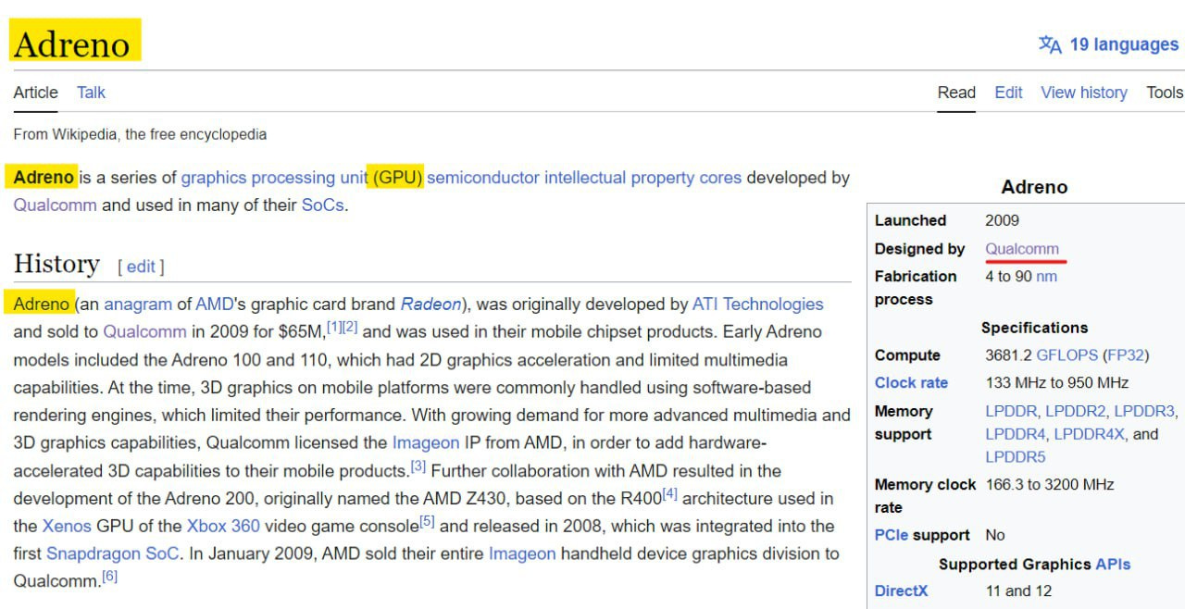This screenshot has width=1185, height=609.
Task: Click 'From Wikipedia, the free encyclopedia' text
Action: point(140,134)
